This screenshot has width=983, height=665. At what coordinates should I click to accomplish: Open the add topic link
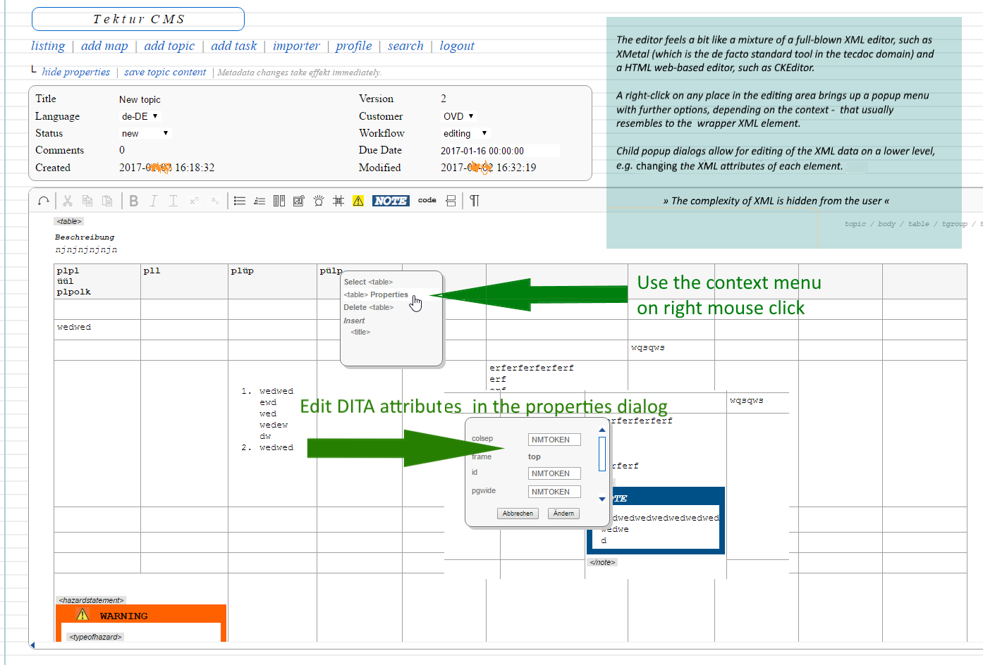pos(169,46)
